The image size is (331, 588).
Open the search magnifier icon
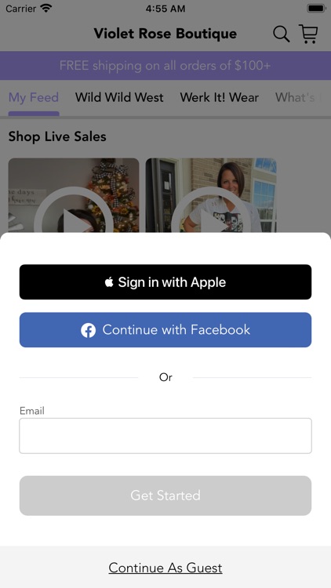coord(281,34)
